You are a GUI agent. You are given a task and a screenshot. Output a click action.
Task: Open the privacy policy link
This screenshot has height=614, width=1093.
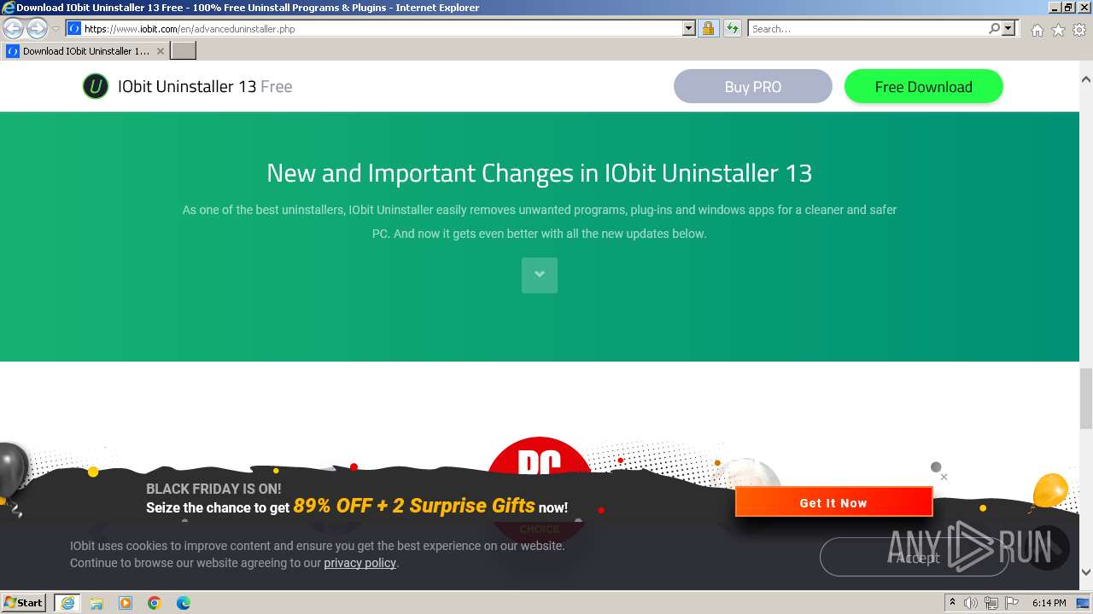359,563
